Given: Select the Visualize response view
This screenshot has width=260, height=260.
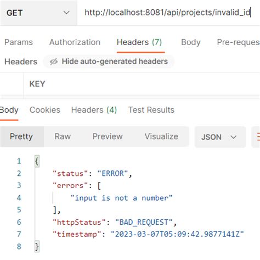Looking at the screenshot, I should pos(161,136).
